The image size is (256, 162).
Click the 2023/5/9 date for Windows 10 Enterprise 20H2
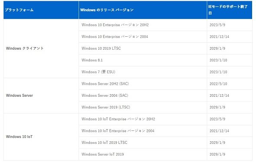point(217,25)
